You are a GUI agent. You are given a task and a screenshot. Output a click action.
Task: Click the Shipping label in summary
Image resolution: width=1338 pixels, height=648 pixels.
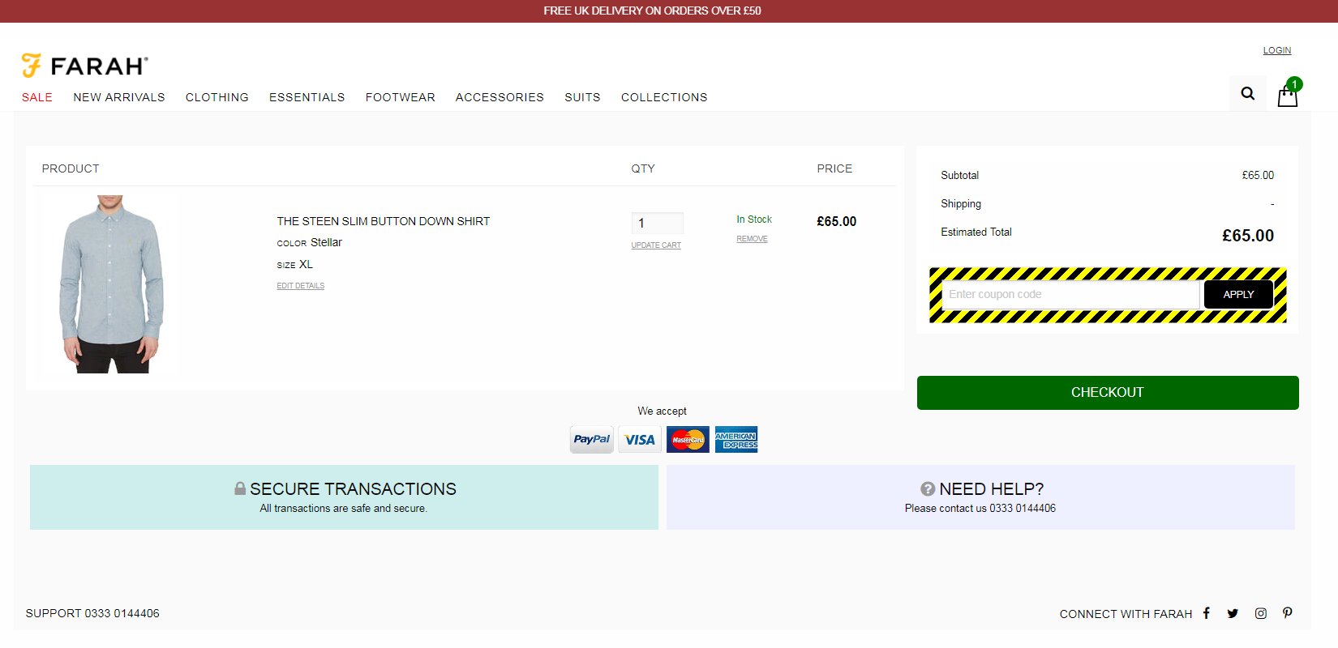click(961, 203)
